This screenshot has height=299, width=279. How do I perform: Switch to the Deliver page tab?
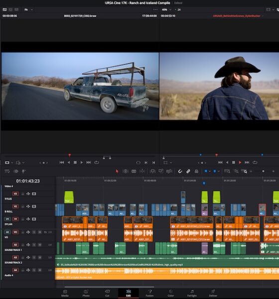tap(213, 293)
